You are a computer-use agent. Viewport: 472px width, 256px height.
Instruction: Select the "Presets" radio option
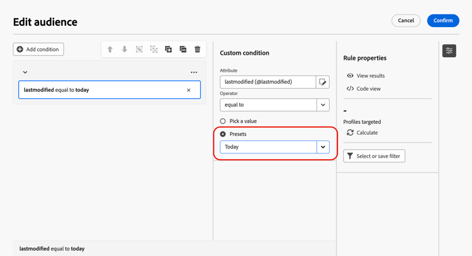click(223, 134)
